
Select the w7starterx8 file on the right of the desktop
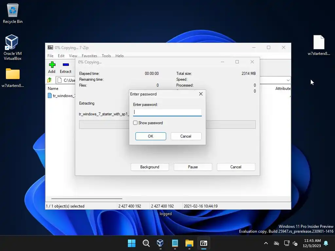[319, 45]
